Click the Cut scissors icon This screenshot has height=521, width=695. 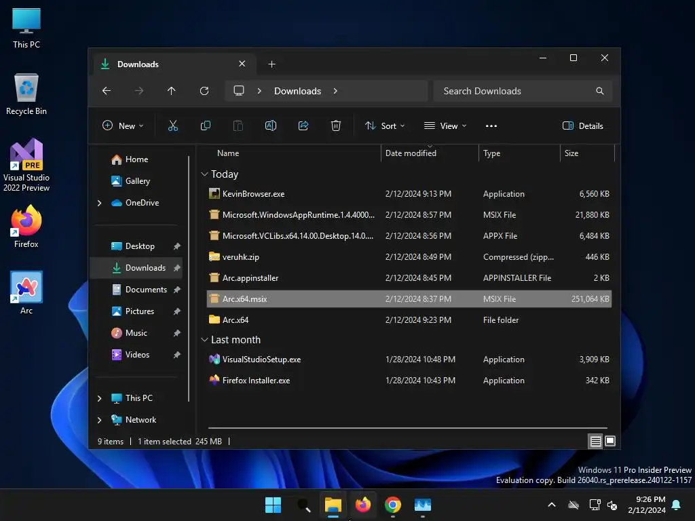173,126
